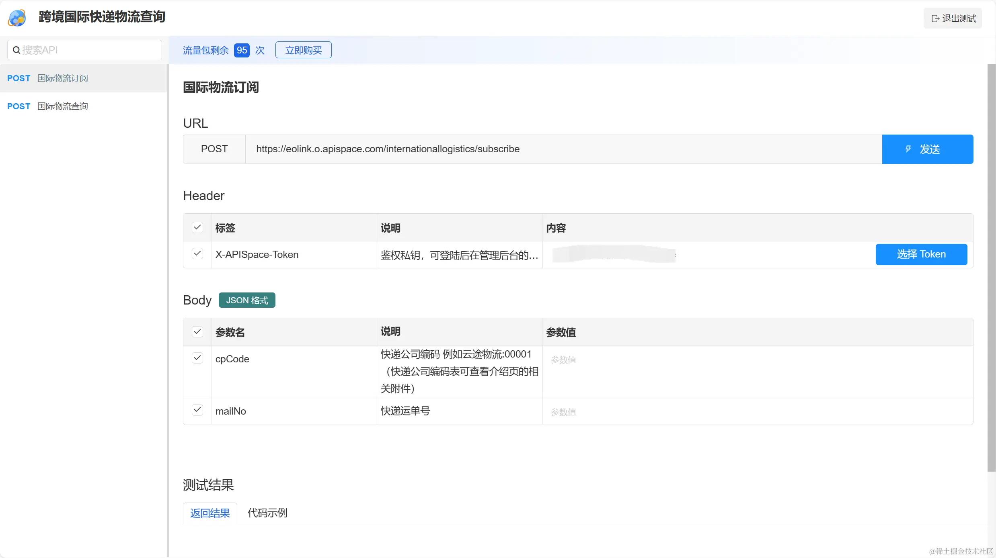Click the JSON 格式 badge next to Body
The width and height of the screenshot is (996, 558).
pos(246,300)
